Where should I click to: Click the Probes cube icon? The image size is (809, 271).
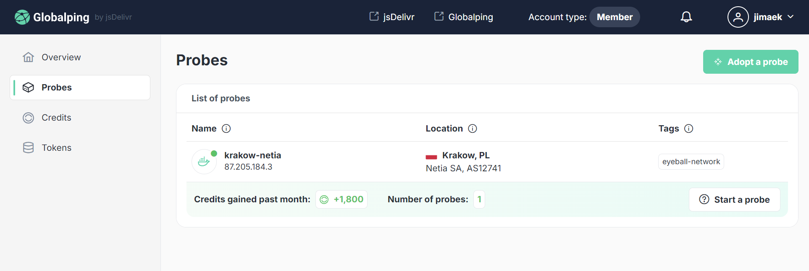click(28, 87)
